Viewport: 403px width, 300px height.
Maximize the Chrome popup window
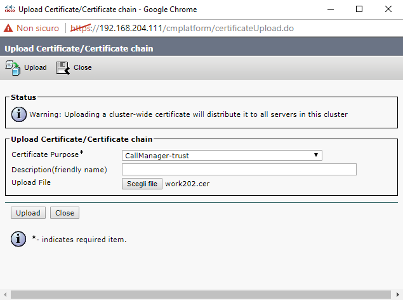click(x=359, y=10)
